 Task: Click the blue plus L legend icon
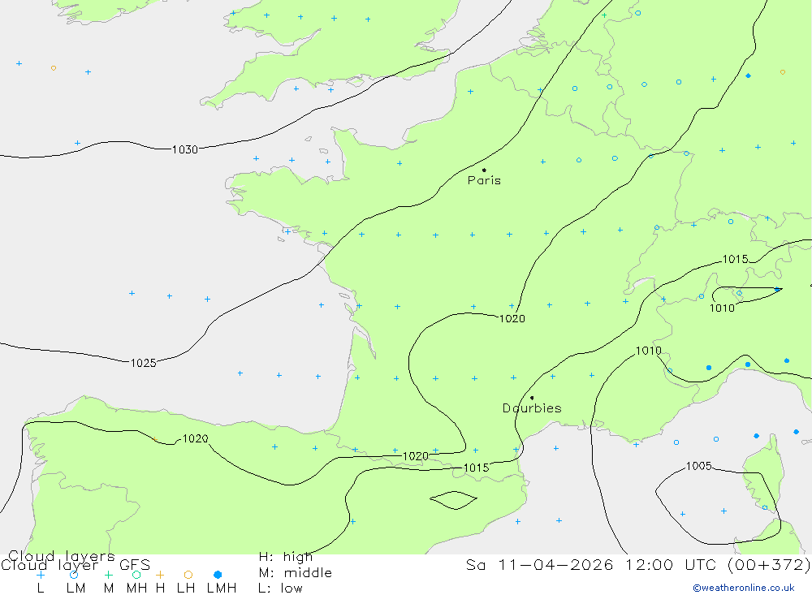pyautogui.click(x=41, y=575)
